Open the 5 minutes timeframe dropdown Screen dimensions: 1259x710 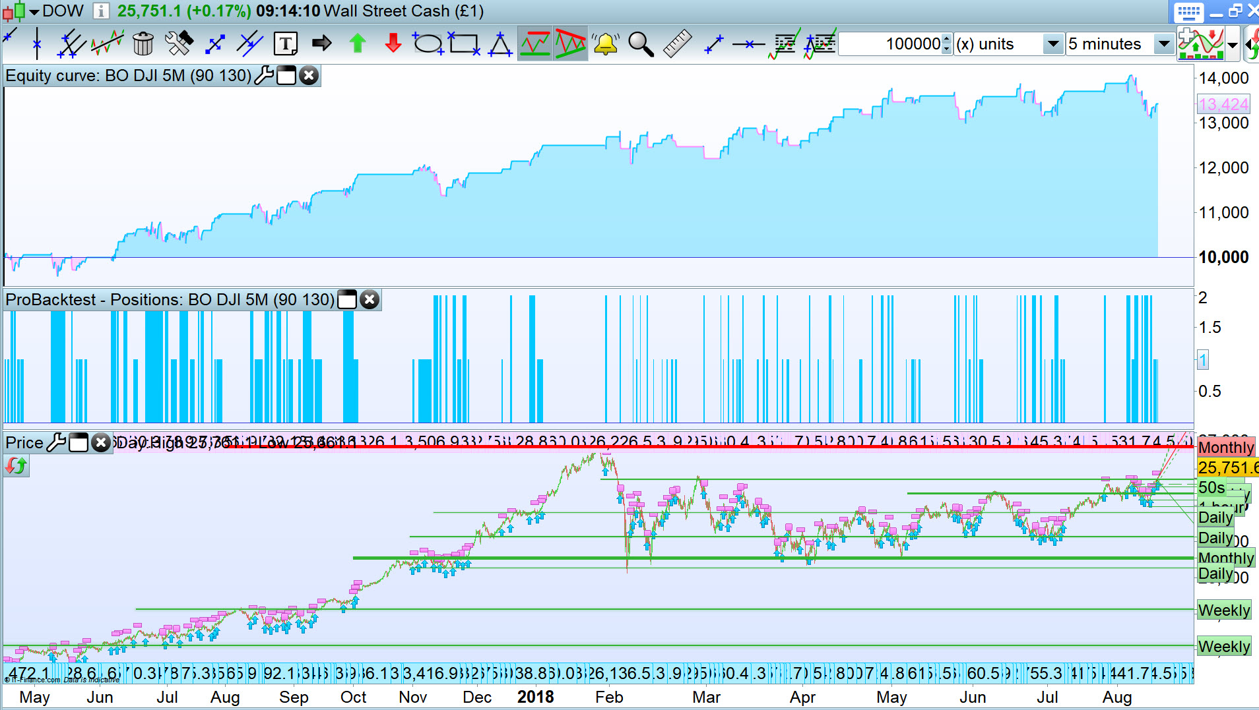tap(1120, 44)
